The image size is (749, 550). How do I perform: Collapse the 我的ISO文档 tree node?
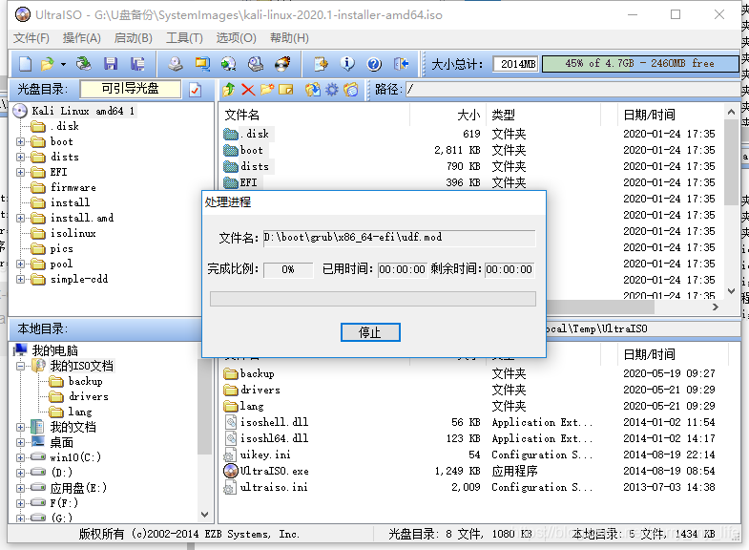tap(20, 366)
